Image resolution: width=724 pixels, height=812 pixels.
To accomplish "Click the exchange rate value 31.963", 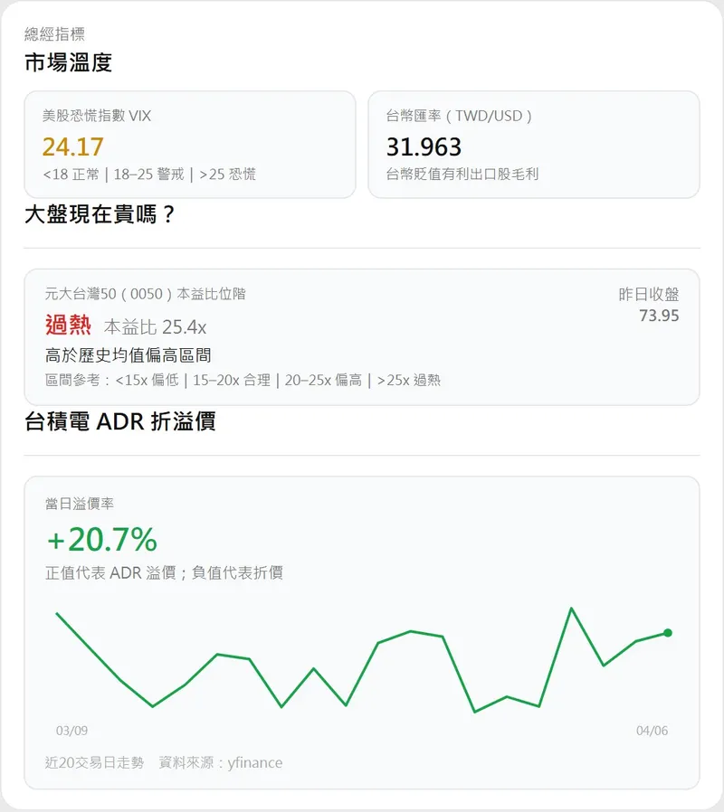I will pos(424,146).
